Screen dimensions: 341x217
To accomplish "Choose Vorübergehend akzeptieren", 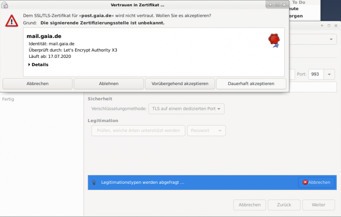I will tap(180, 84).
